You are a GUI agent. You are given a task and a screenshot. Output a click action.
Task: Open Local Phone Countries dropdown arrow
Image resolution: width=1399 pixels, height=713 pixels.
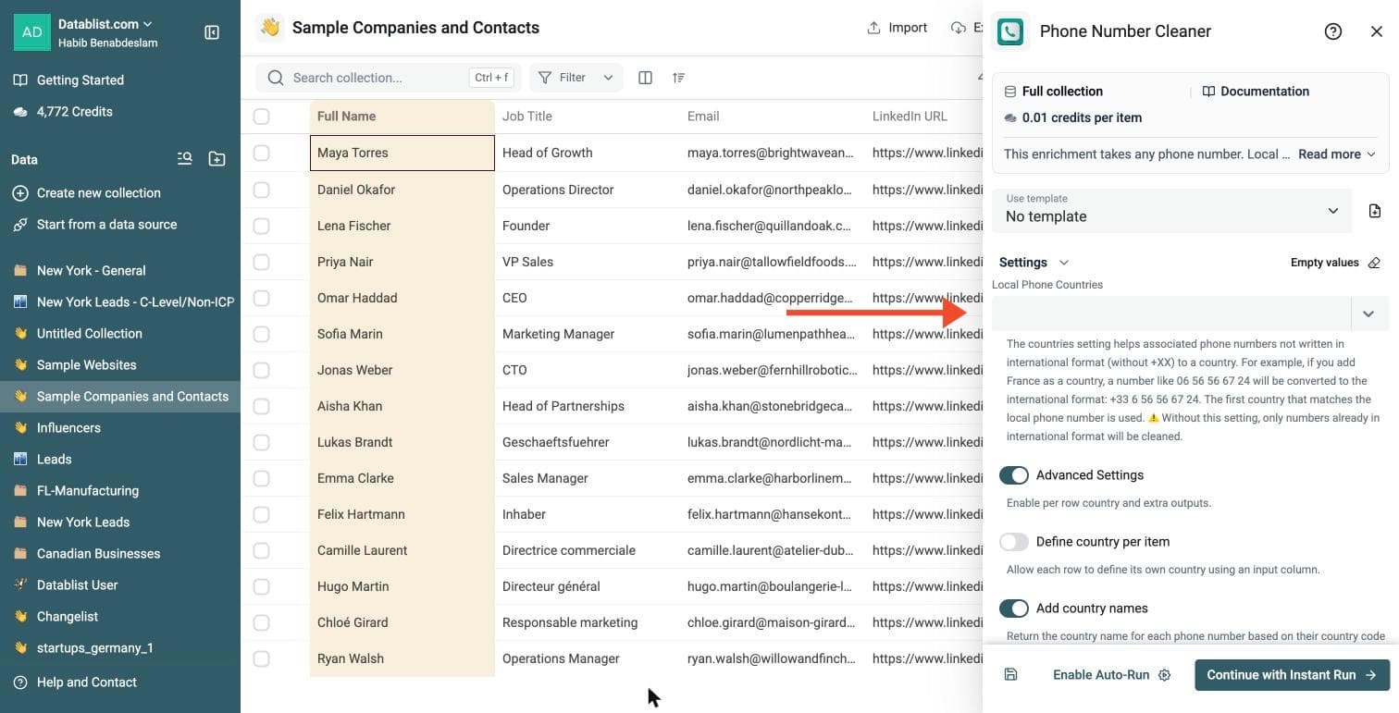tap(1368, 314)
